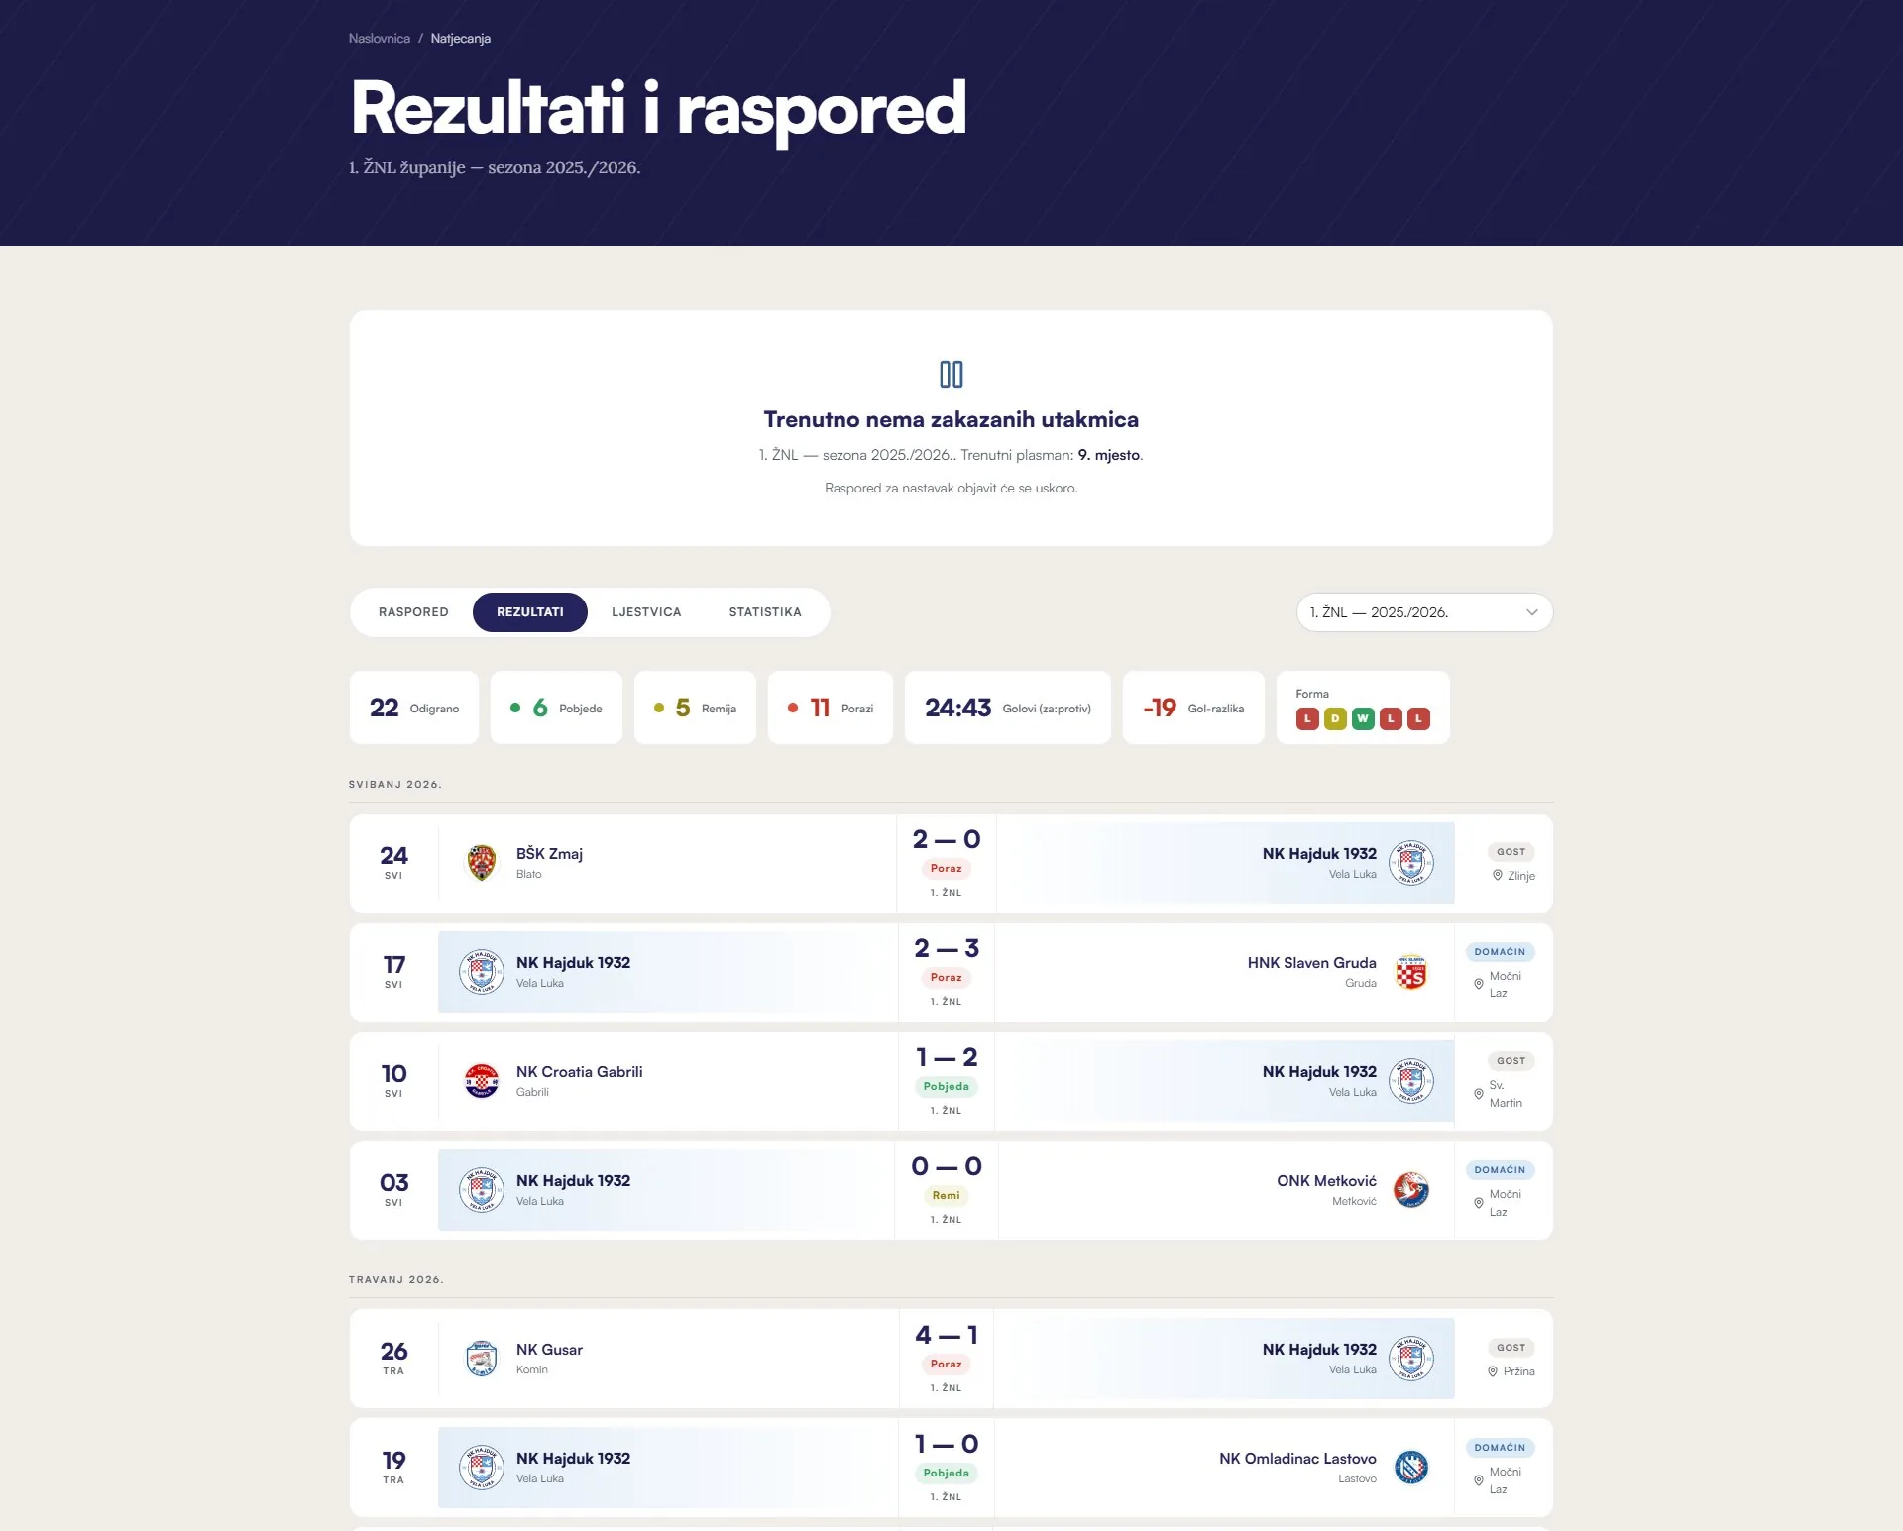The width and height of the screenshot is (1903, 1531).
Task: Expand the season selector chevron arrow
Action: click(1532, 612)
